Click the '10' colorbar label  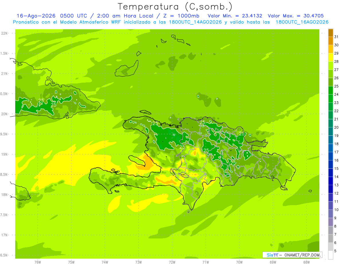tap(337, 210)
